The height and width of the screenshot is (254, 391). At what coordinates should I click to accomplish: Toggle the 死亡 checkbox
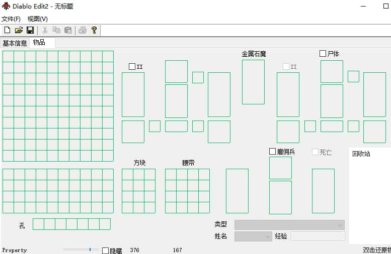coord(315,152)
